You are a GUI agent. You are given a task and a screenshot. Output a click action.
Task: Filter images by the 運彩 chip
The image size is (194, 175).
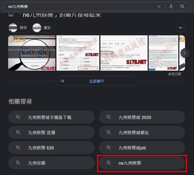43,28
